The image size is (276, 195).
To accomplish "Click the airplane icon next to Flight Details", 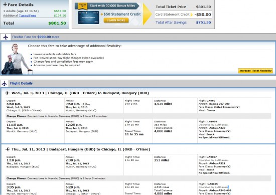I will click(4, 83).
